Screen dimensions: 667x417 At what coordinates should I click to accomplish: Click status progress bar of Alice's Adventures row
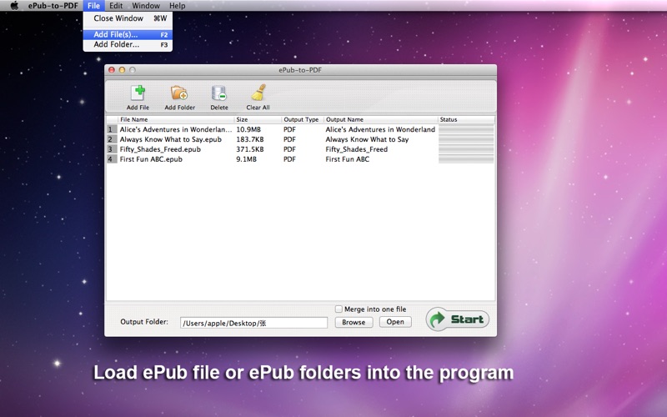coord(466,129)
